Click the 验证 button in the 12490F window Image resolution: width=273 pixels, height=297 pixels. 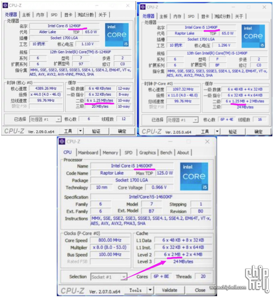pos(96,131)
